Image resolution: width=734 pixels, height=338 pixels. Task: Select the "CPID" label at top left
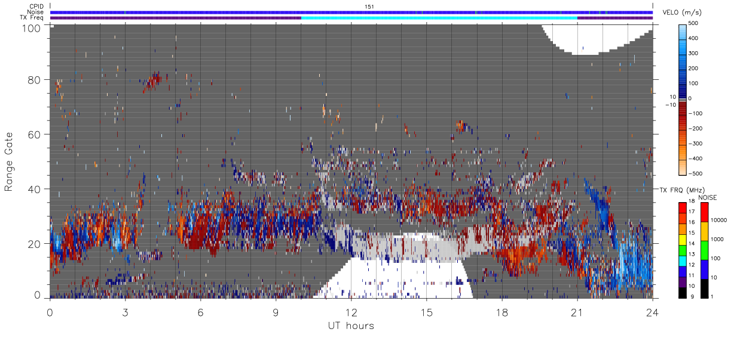[x=37, y=7]
